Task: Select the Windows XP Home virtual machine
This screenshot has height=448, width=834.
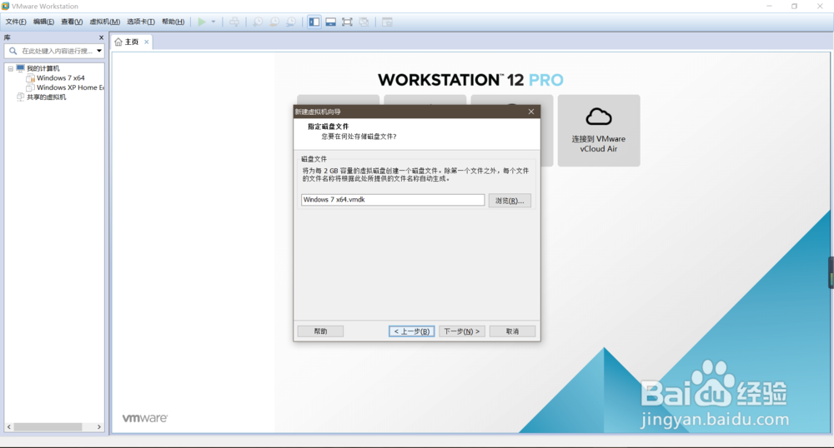Action: (x=70, y=87)
